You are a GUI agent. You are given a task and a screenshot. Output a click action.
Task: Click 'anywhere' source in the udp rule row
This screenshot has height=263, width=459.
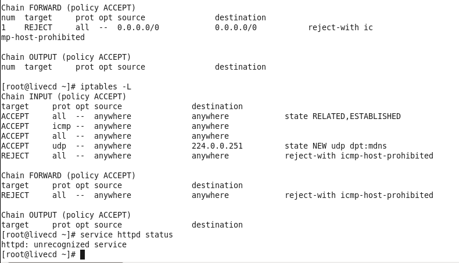pyautogui.click(x=113, y=146)
